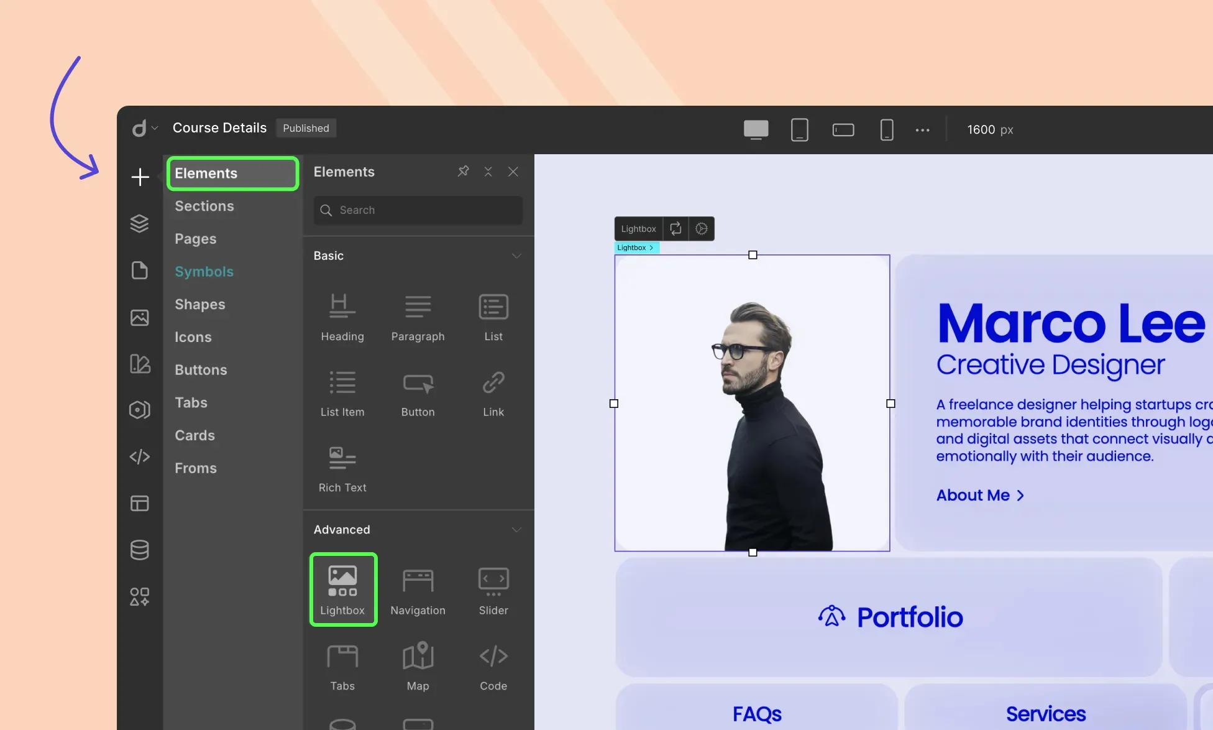The height and width of the screenshot is (730, 1213).
Task: Pin the Elements panel
Action: coord(463,171)
